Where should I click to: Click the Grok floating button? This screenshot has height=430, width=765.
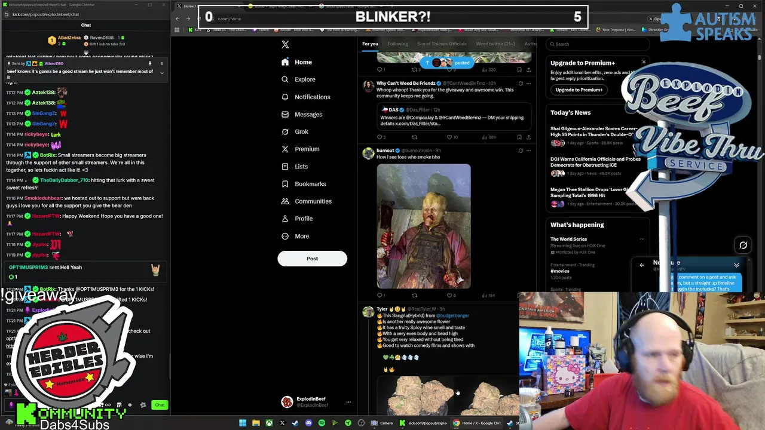tap(743, 245)
